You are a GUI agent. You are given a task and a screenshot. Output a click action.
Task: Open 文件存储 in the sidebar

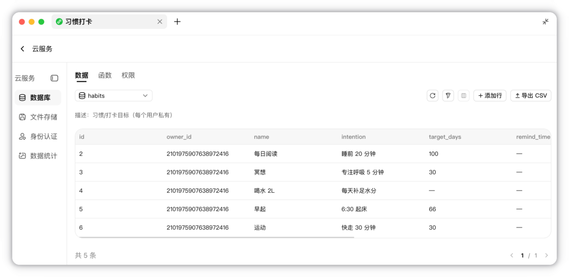click(38, 117)
